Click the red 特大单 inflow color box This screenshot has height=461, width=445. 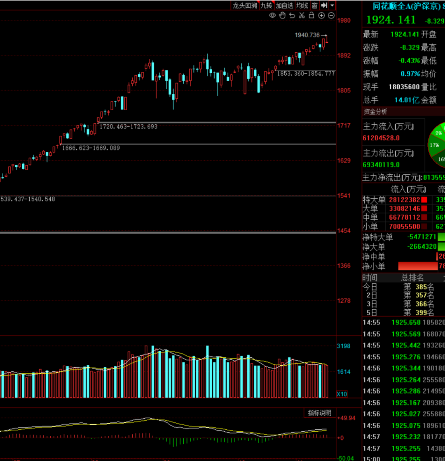[424, 200]
